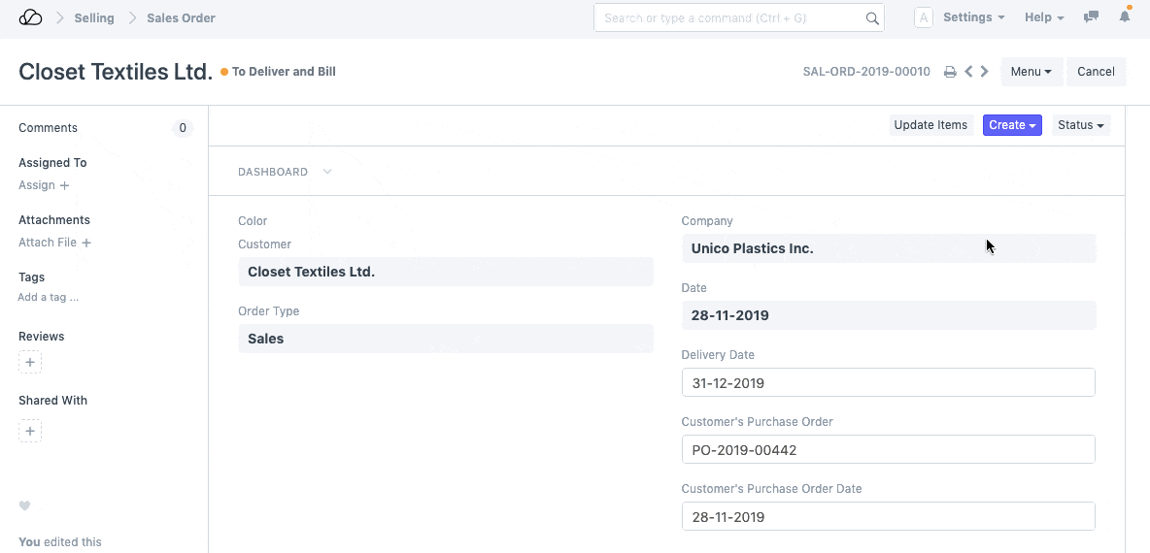Open the Settings menu
Viewport: 1150px width, 553px height.
pos(973,17)
